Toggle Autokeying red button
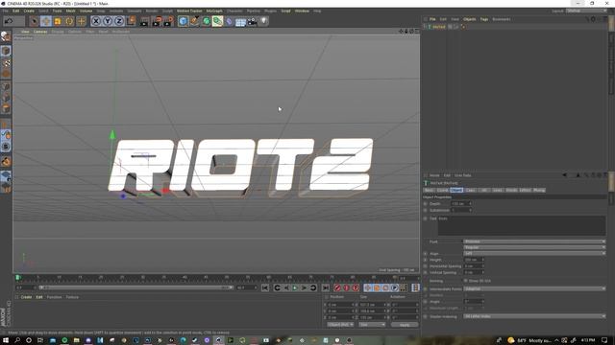This screenshot has height=345, width=615. (346, 287)
